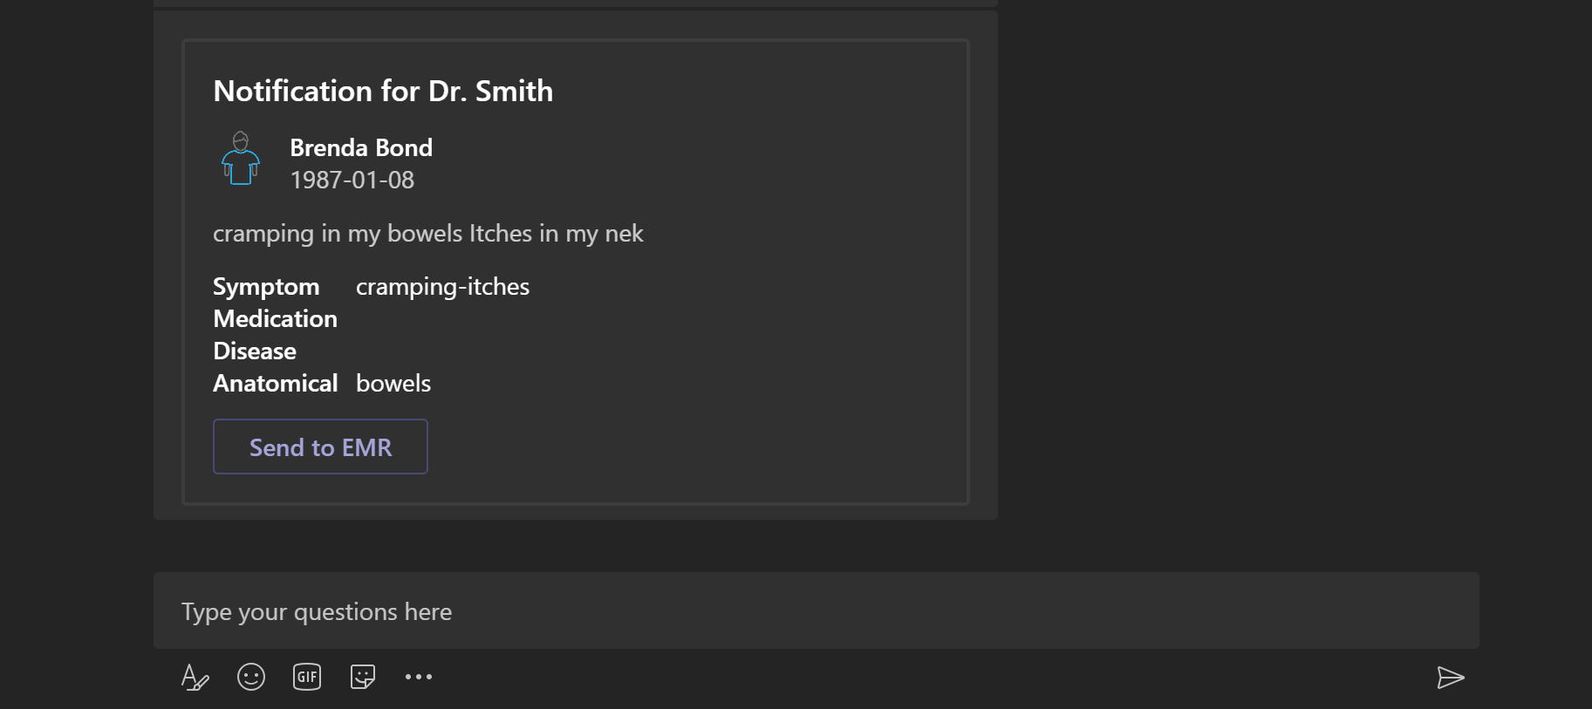Open more messaging options ellipsis
The width and height of the screenshot is (1592, 709).
pyautogui.click(x=419, y=677)
